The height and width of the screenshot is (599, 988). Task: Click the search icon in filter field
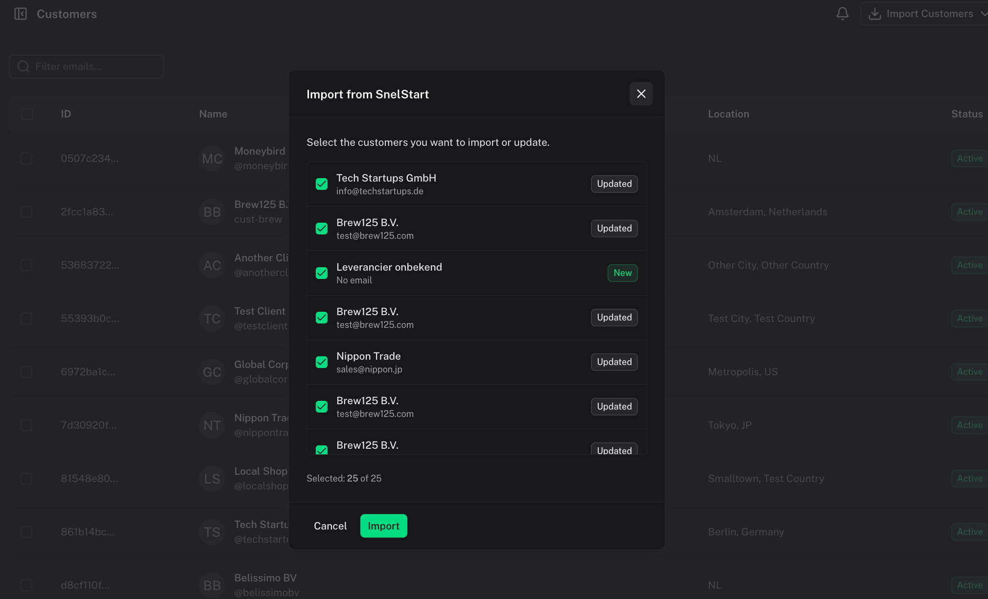pos(23,67)
